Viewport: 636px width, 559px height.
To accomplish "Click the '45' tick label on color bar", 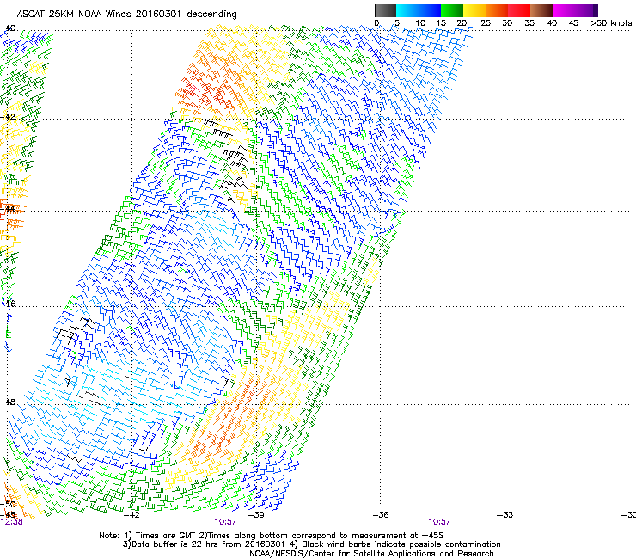I will point(573,23).
